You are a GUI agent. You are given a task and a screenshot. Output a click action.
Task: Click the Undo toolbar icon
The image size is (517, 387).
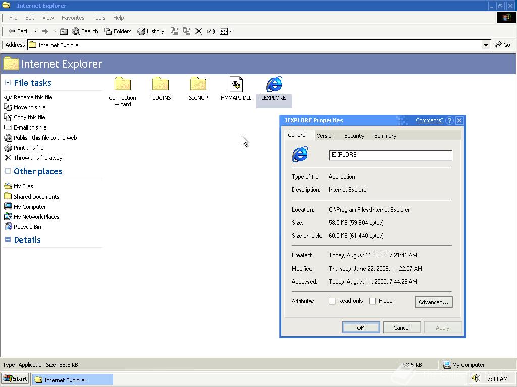tap(211, 31)
